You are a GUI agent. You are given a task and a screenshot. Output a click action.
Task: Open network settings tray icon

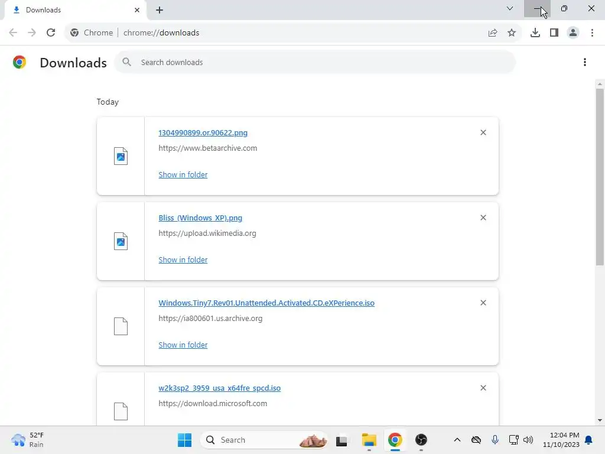coord(513,440)
